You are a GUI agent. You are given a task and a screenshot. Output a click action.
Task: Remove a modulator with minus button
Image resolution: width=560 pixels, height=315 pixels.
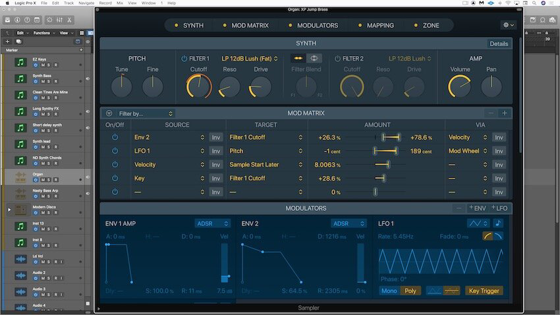459,208
